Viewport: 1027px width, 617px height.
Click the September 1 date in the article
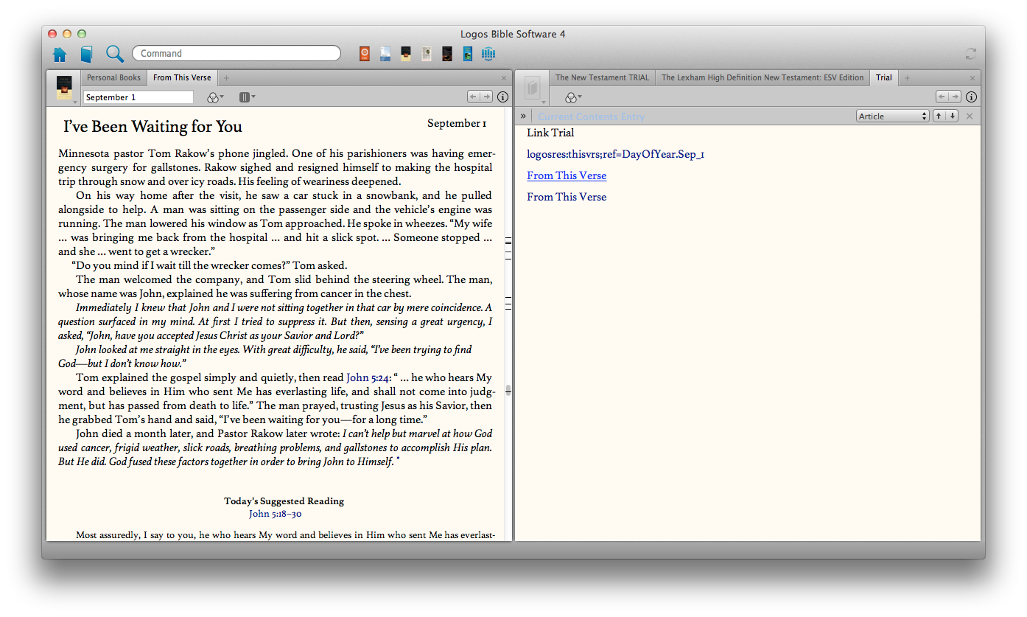tap(457, 123)
